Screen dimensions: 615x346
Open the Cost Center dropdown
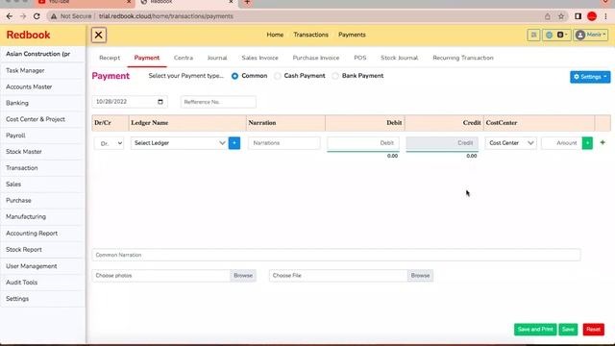pos(511,143)
